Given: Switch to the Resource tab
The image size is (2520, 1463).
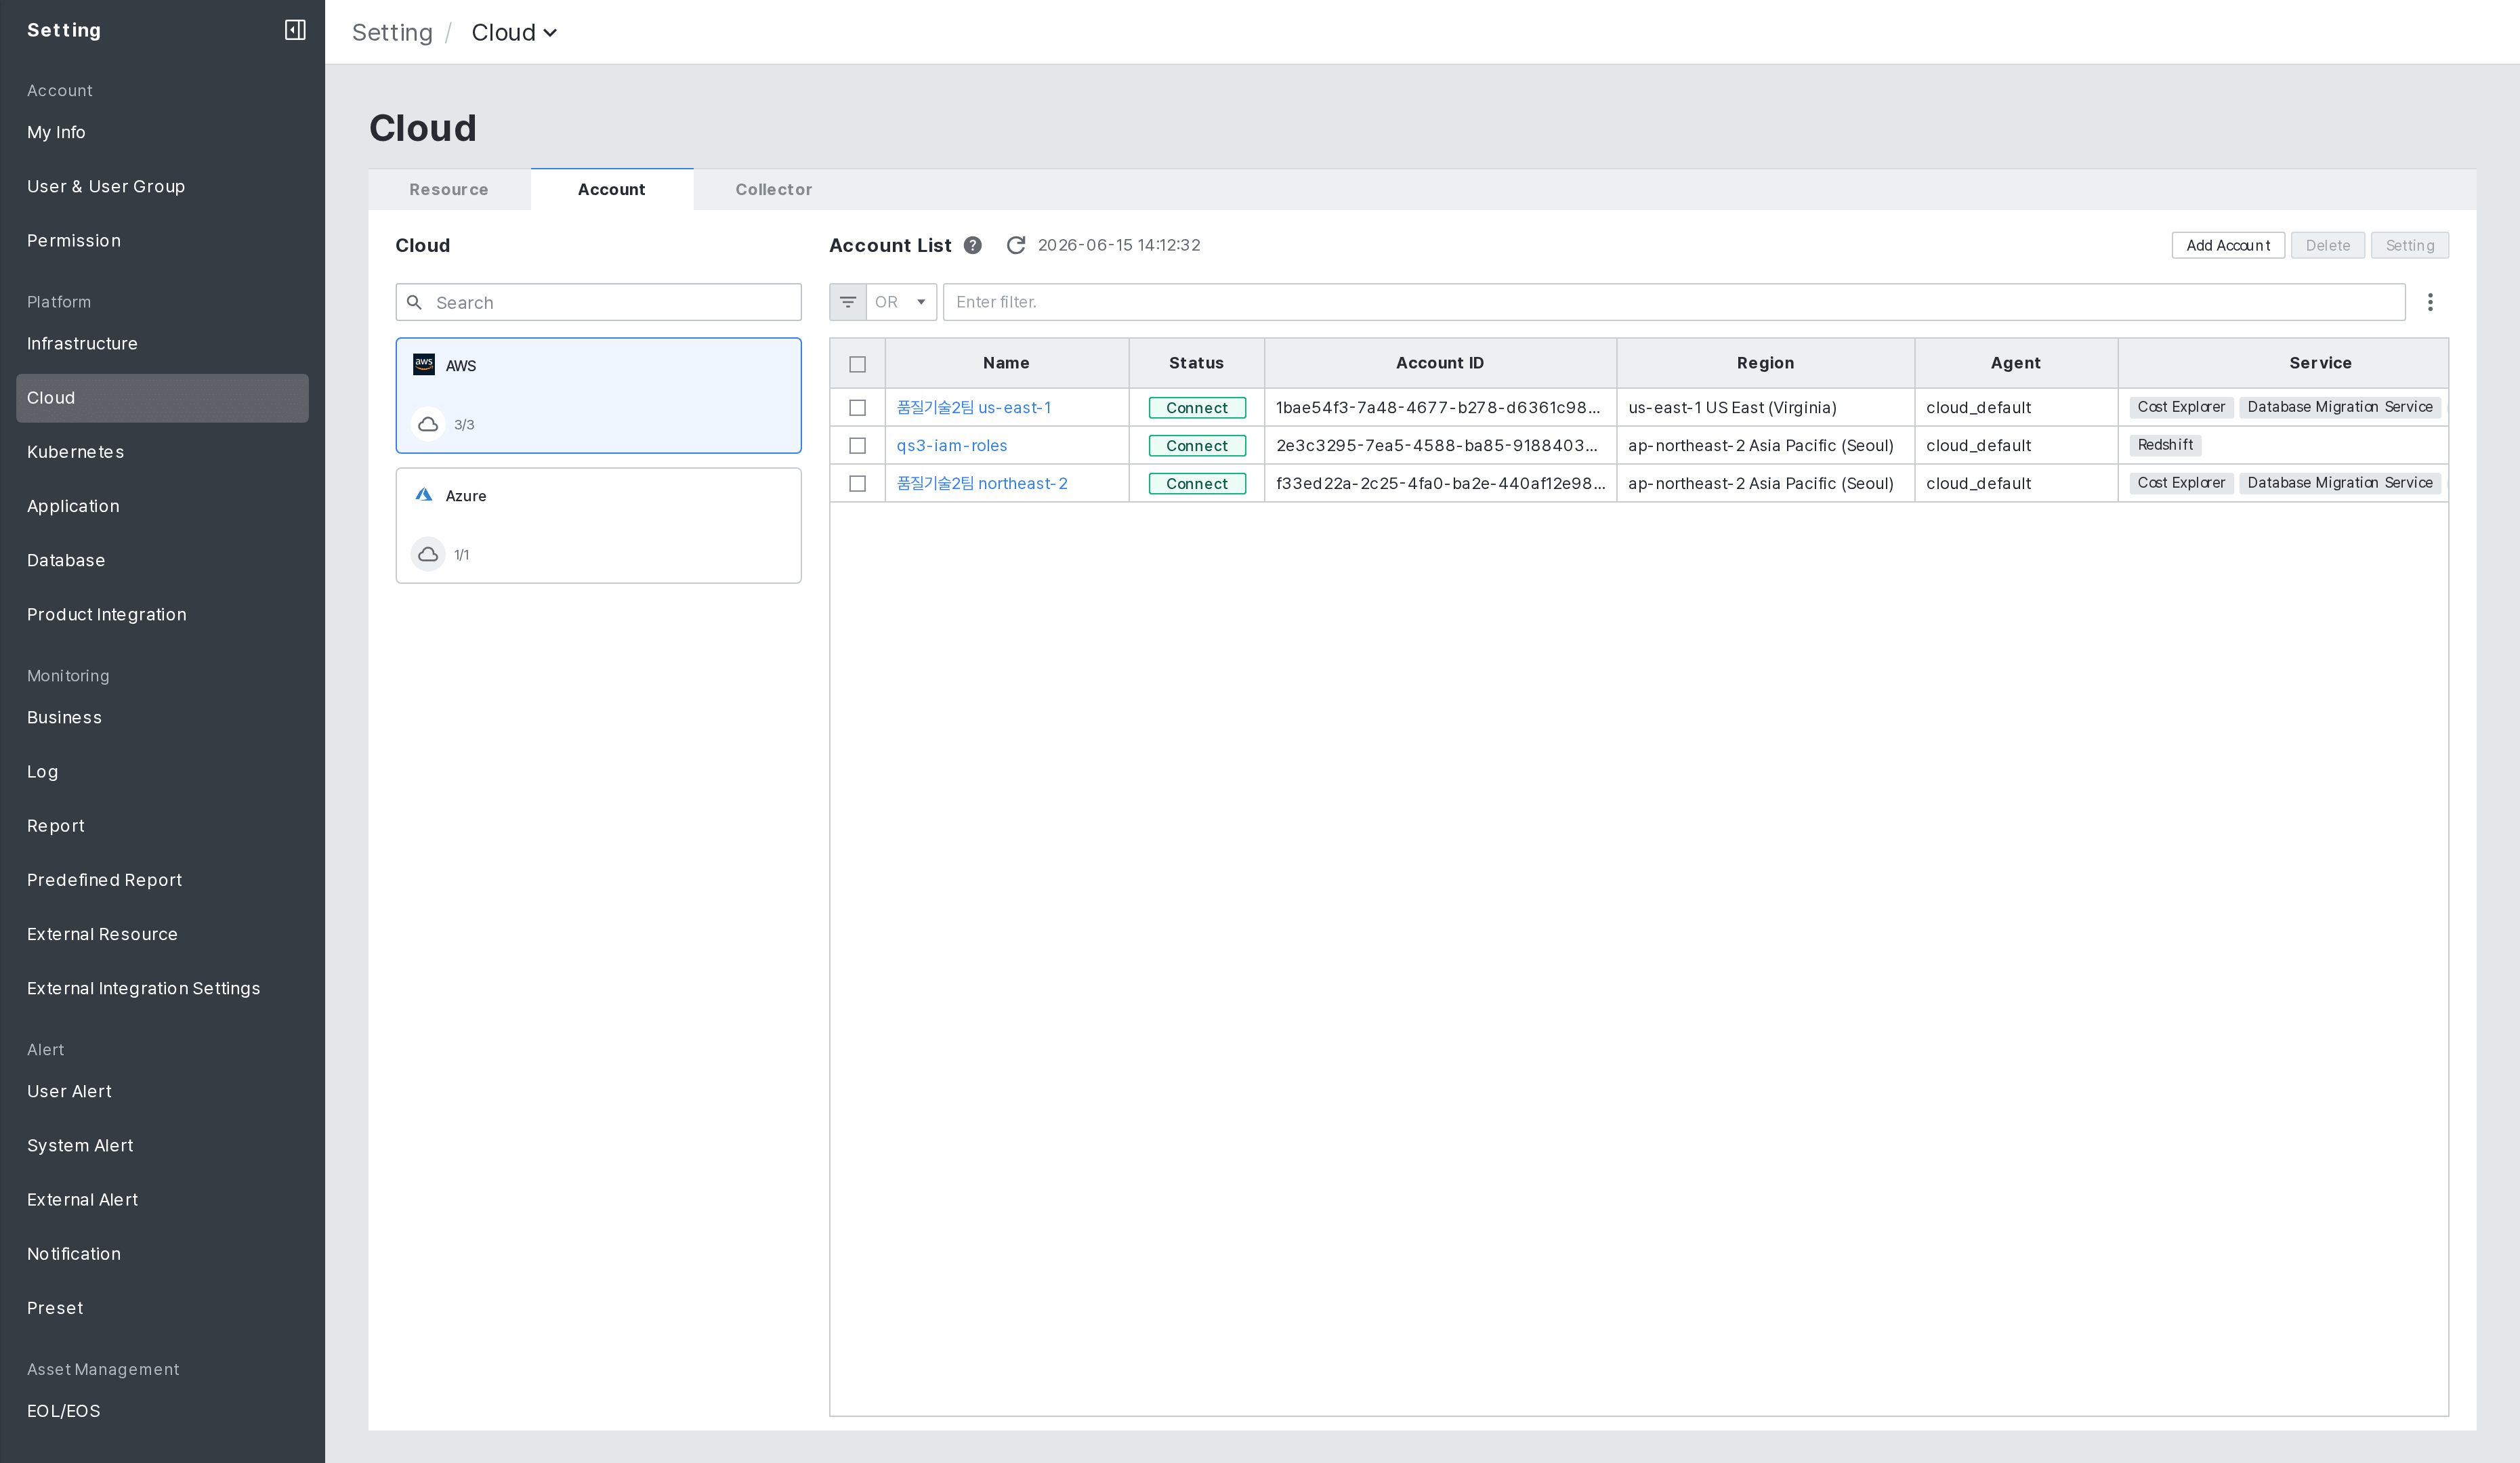Looking at the screenshot, I should pos(449,190).
